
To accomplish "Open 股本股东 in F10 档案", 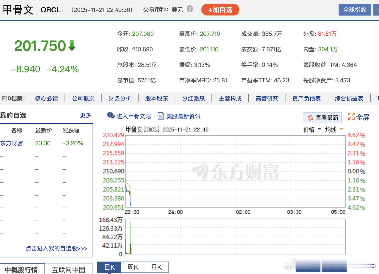I will coord(157,98).
